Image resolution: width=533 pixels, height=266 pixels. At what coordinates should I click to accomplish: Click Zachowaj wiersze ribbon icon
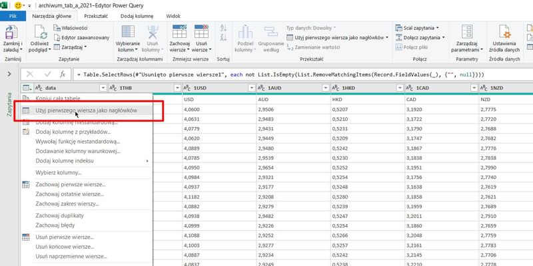click(180, 32)
